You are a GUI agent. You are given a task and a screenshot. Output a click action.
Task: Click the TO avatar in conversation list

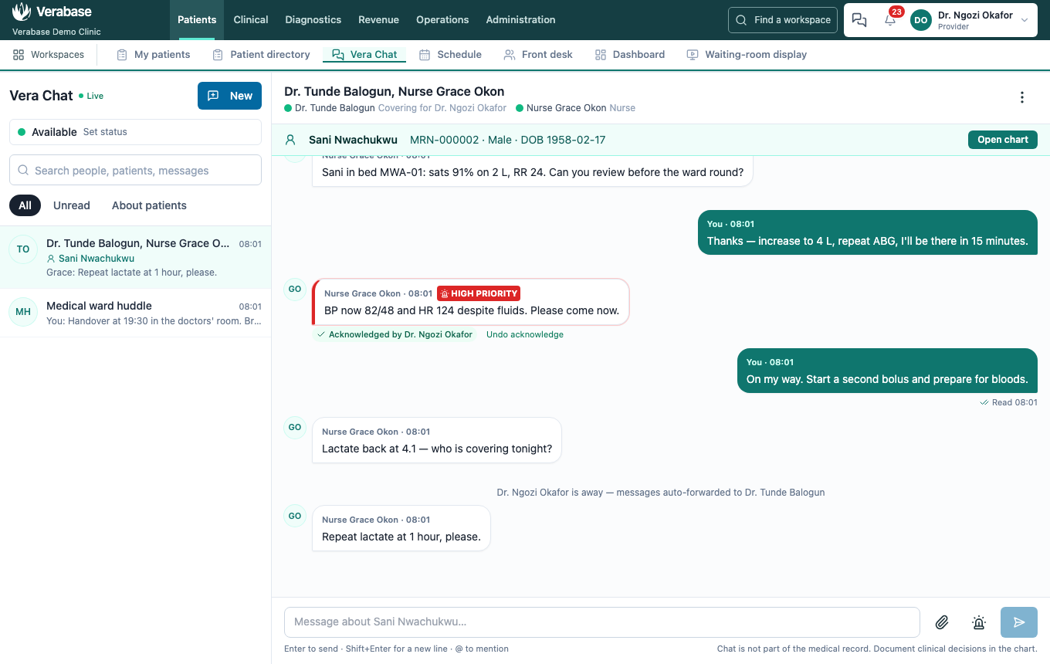[x=23, y=249]
